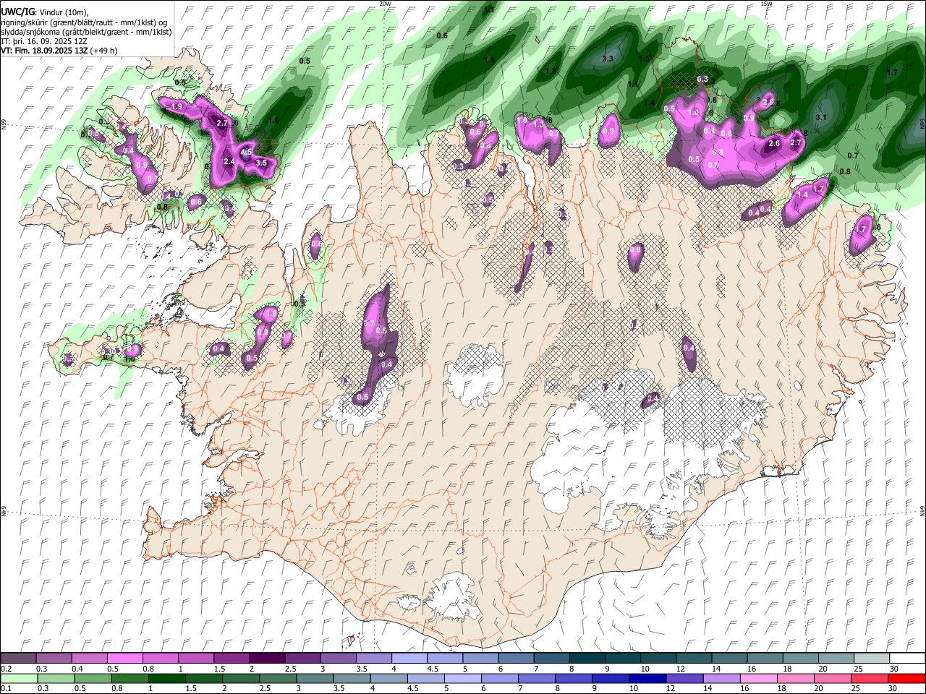Click the 3.3 rain value on the map
Screen dimensions: 926x694
(x=608, y=59)
